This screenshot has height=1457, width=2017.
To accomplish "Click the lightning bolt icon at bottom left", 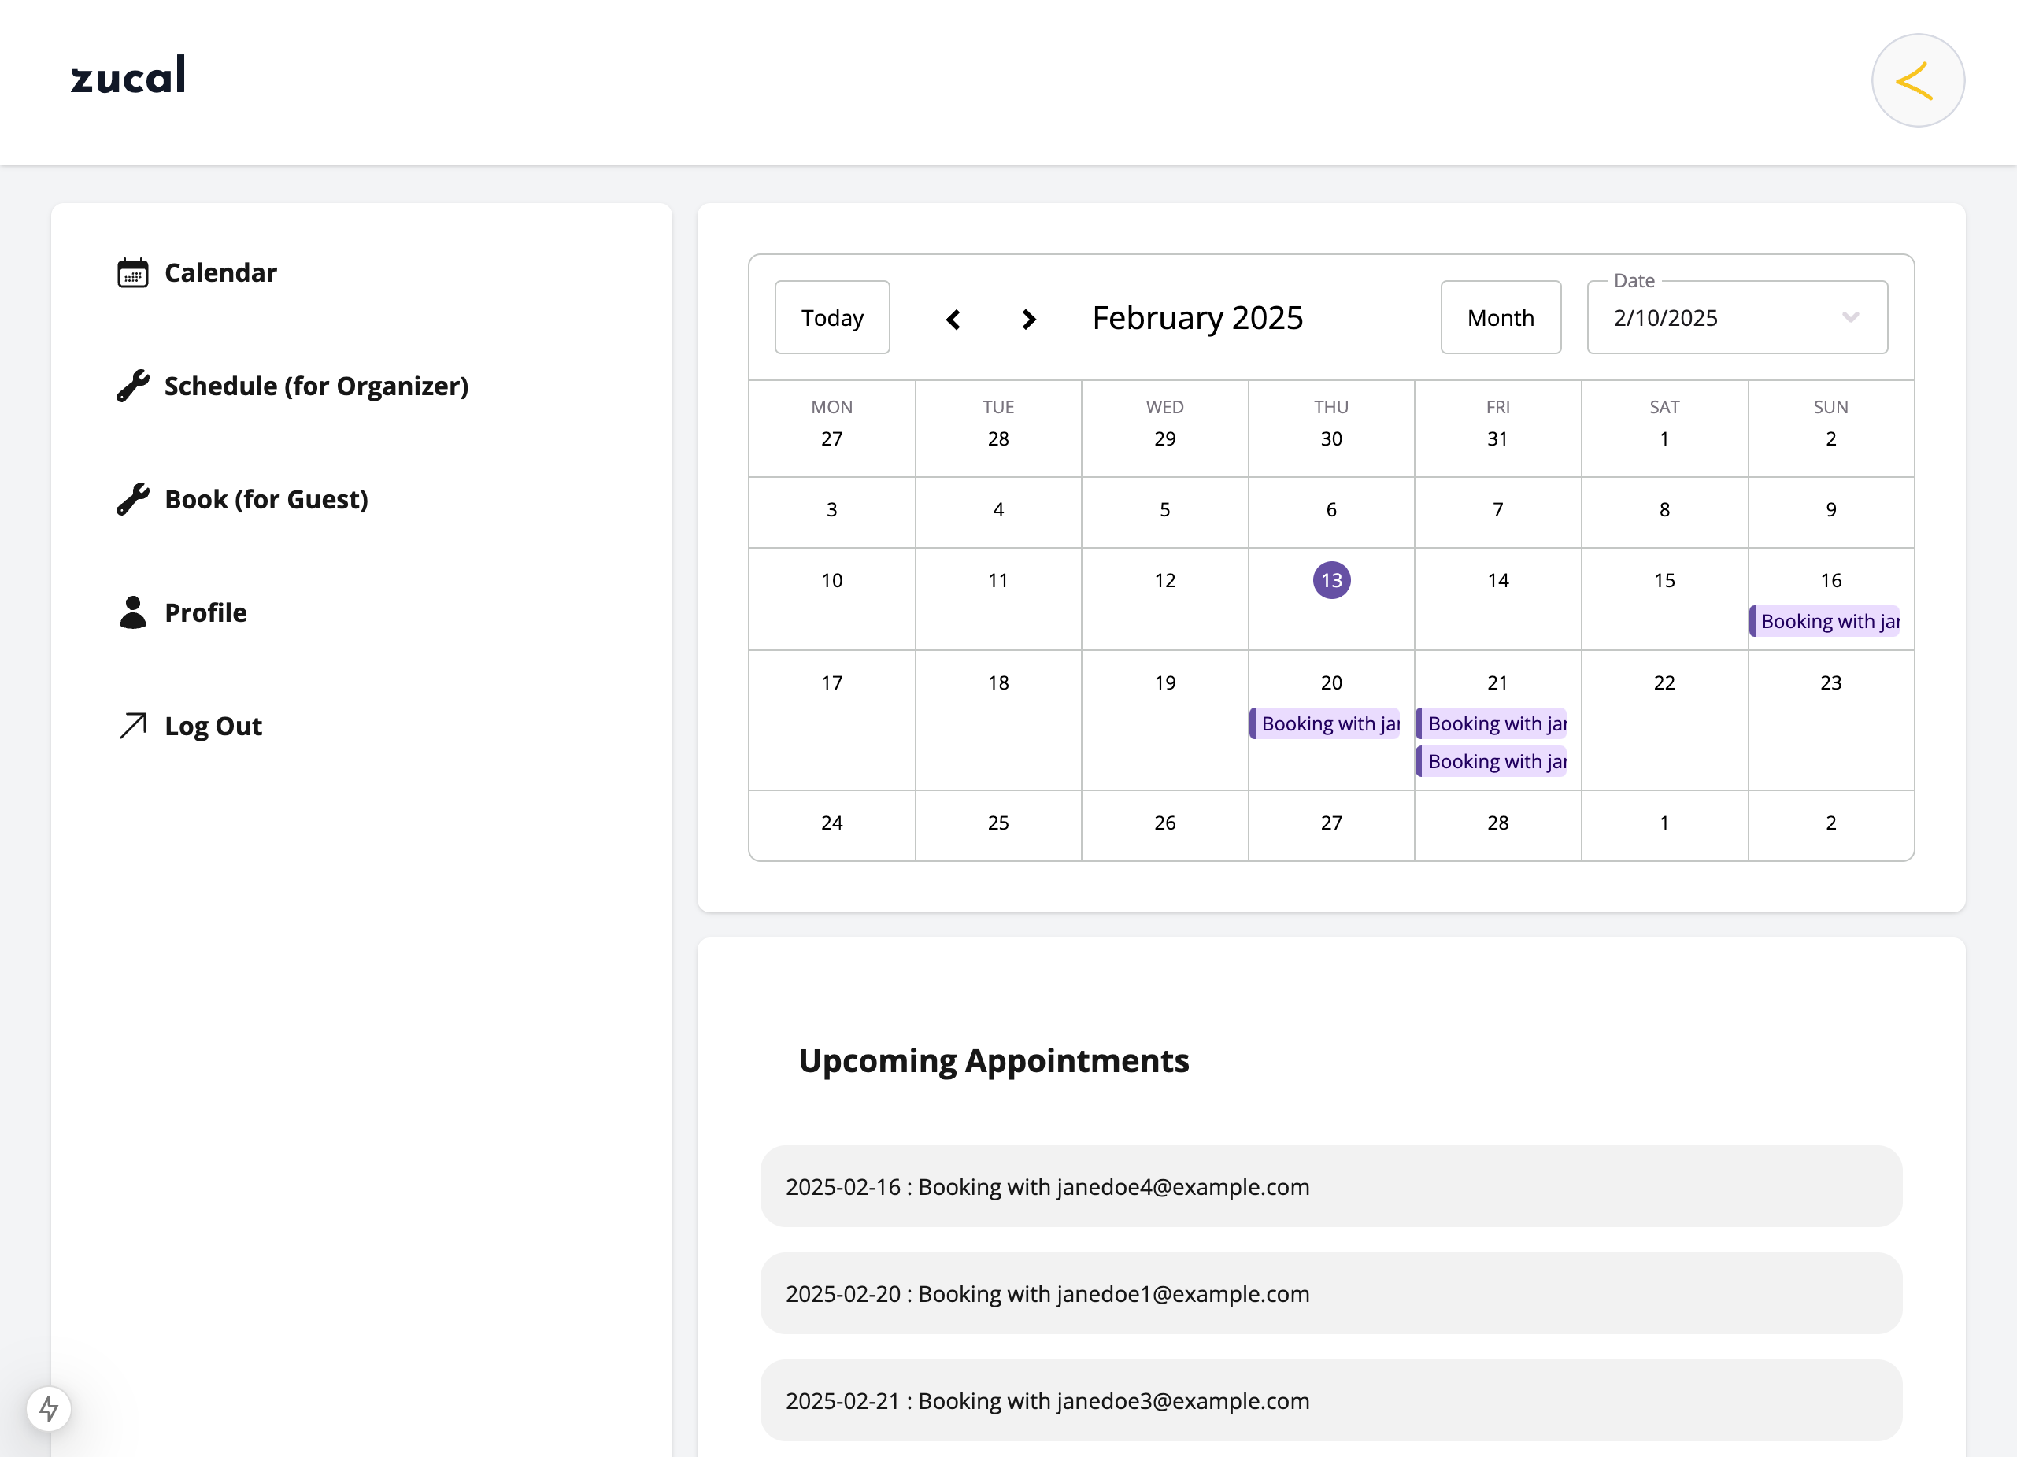I will coord(49,1408).
